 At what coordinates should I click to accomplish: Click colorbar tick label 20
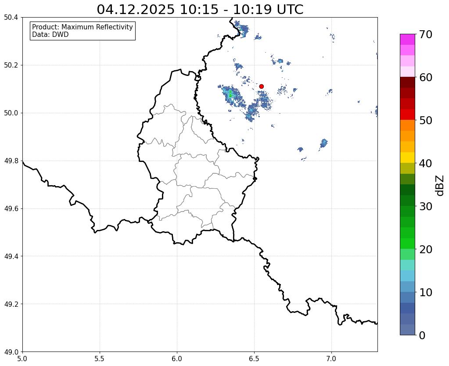pos(426,249)
